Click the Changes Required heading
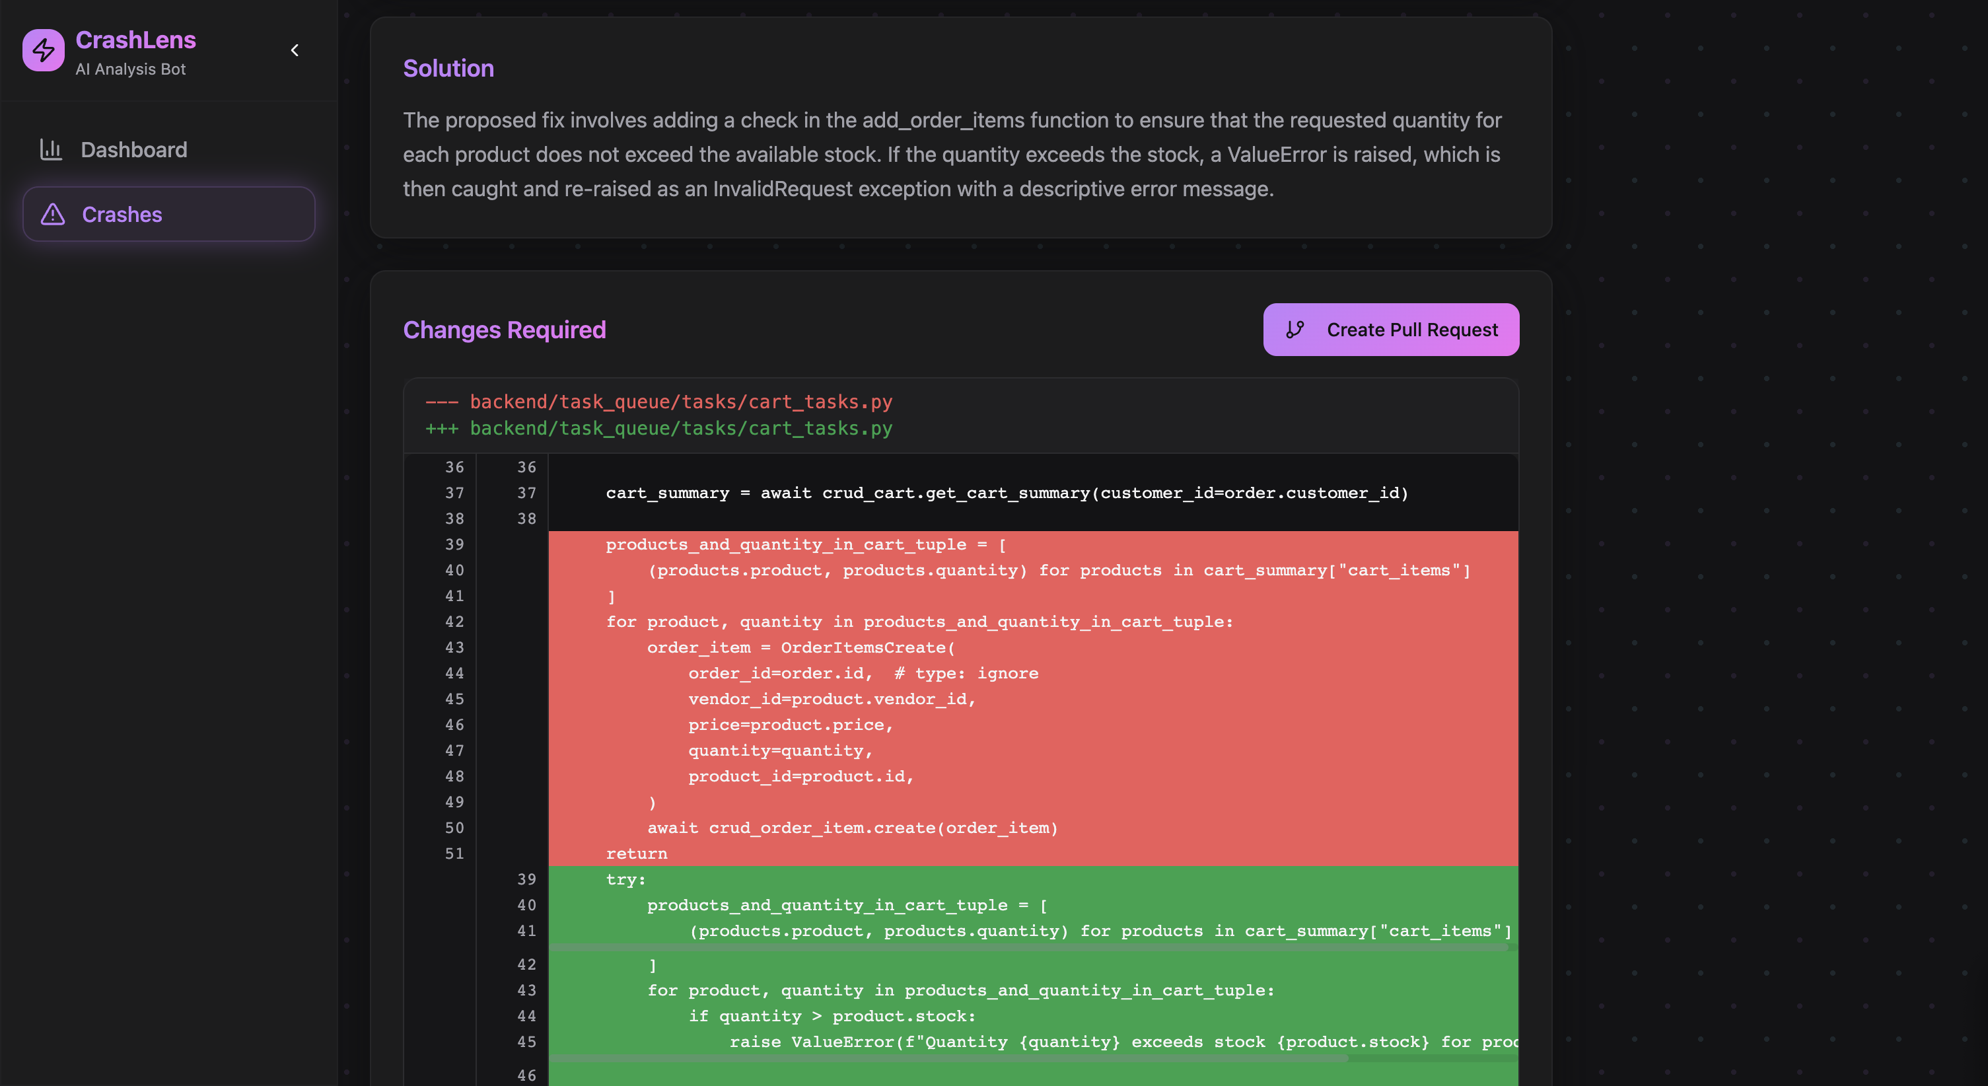Screen dimensions: 1988x1086 coord(504,330)
